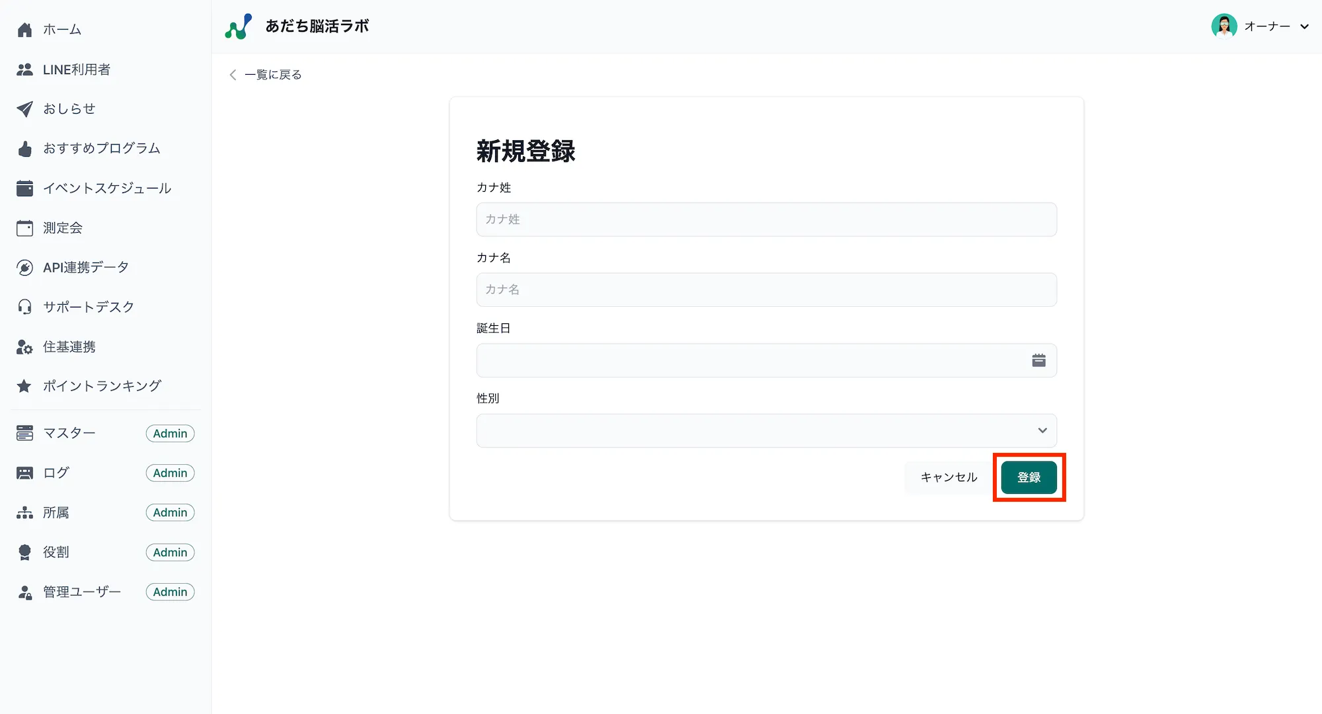
Task: Open the 所属 Admin page
Action: click(56, 512)
